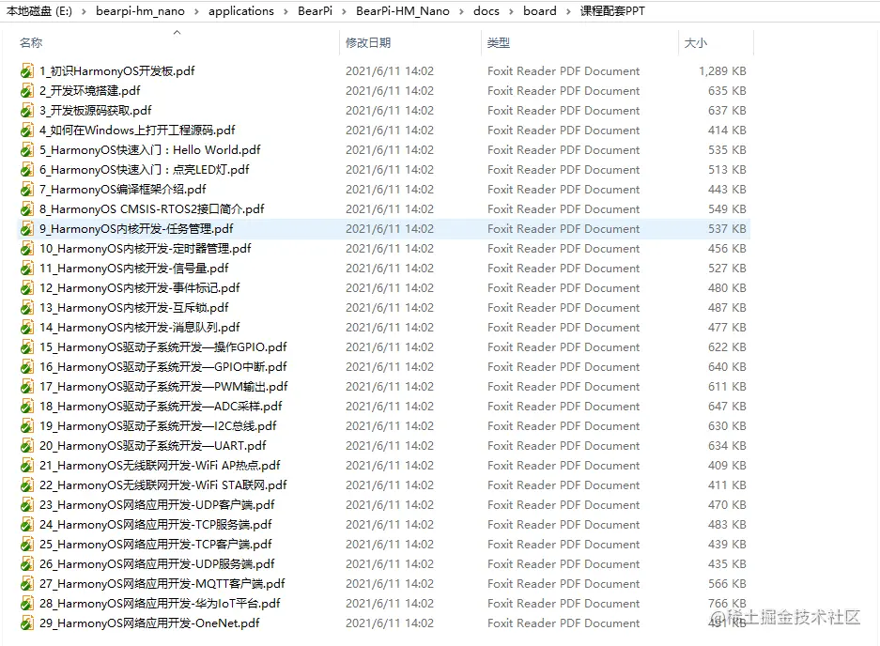Sort files by the 名称 column header
The height and width of the screenshot is (646, 880).
pos(31,42)
